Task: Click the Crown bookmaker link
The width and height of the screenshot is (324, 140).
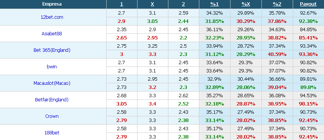Action: click(52, 116)
